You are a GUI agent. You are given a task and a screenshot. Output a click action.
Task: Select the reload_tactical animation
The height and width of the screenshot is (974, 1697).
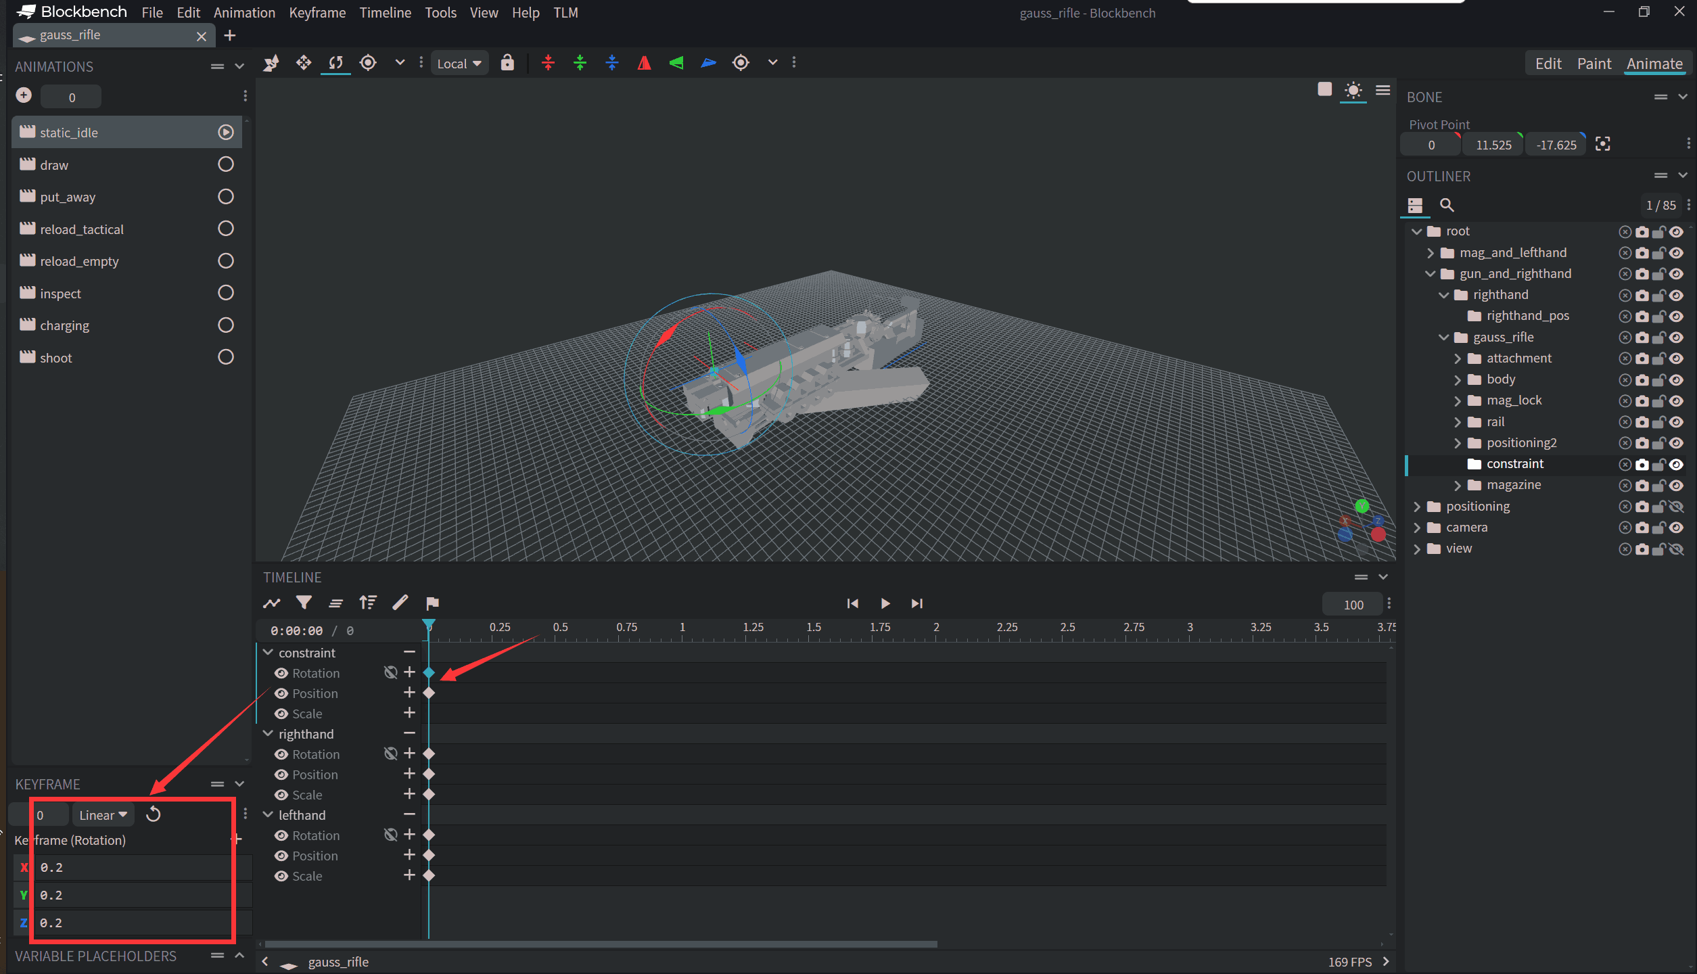(x=126, y=229)
